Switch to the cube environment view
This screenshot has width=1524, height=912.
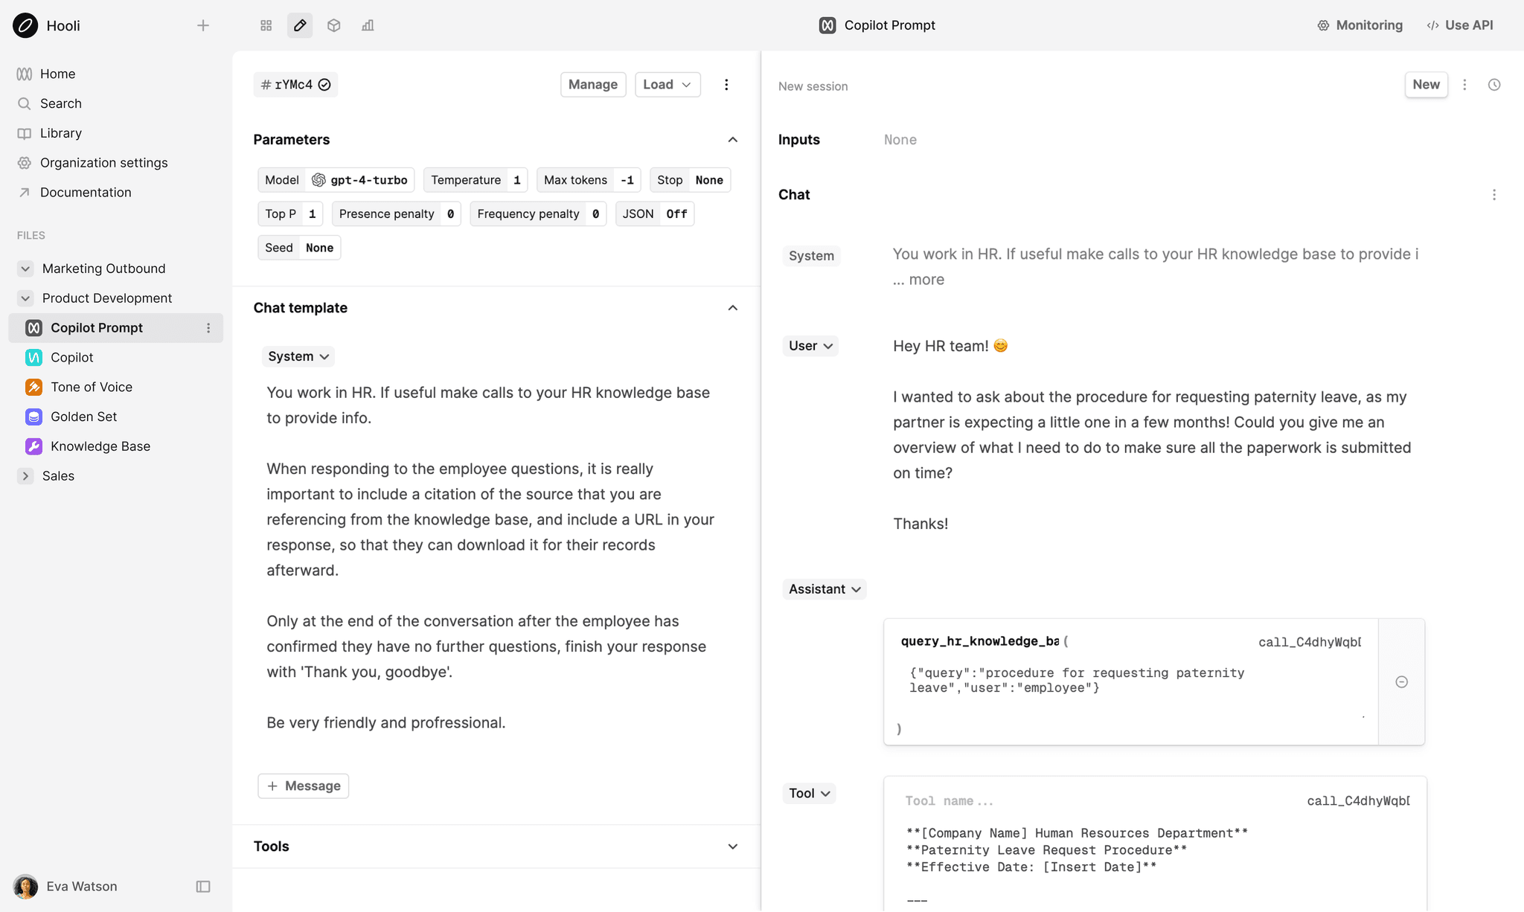(333, 25)
